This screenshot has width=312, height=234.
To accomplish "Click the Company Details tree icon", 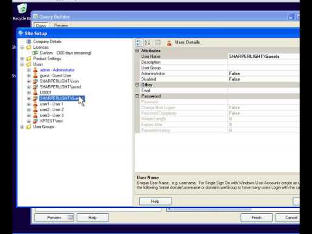I will coord(29,42).
